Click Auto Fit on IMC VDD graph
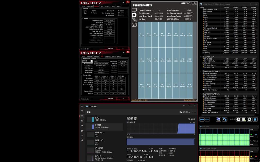 (252, 141)
